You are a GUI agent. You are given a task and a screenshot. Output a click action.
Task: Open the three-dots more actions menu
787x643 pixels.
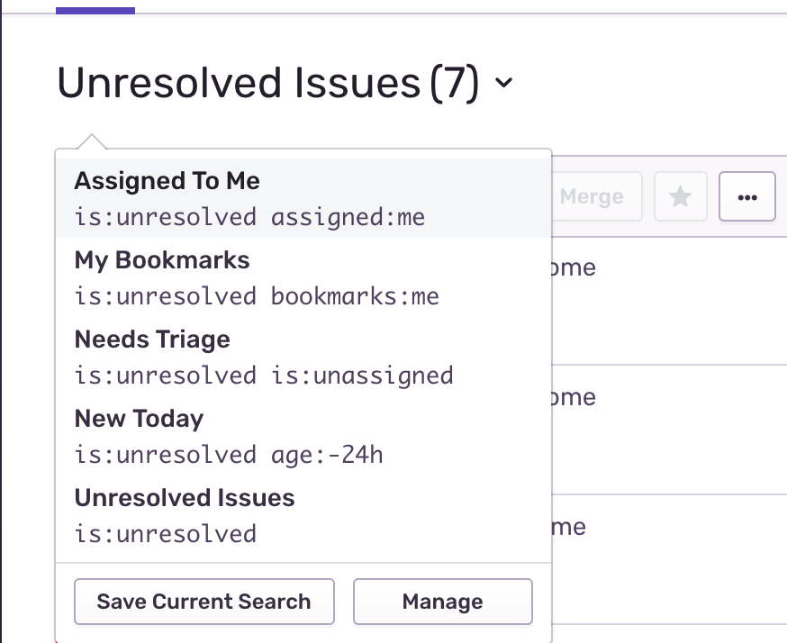point(746,196)
